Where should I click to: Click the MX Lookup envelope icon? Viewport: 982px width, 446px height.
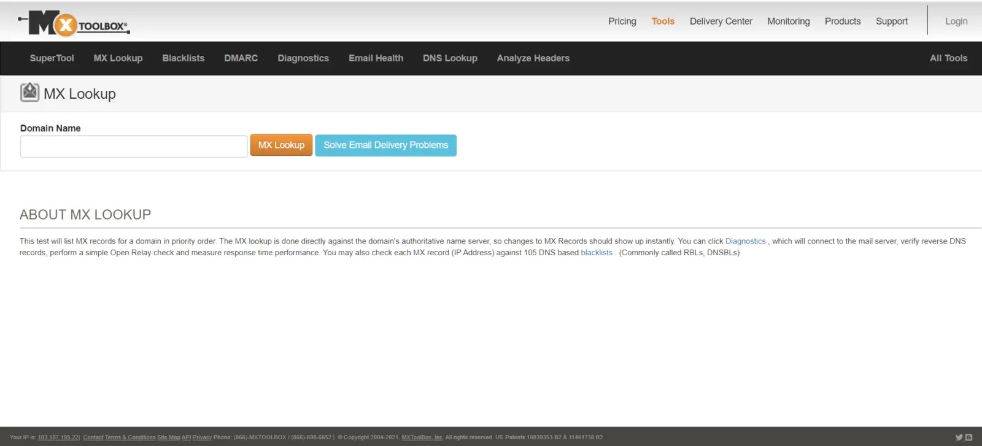[29, 93]
